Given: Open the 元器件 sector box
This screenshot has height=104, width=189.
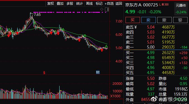Looking at the screenshot, I should [x=181, y=9].
